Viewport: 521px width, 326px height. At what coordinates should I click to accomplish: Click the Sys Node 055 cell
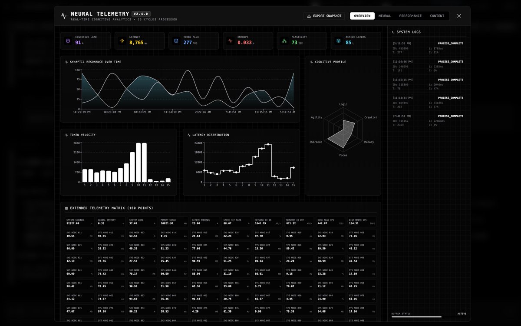coord(205,284)
